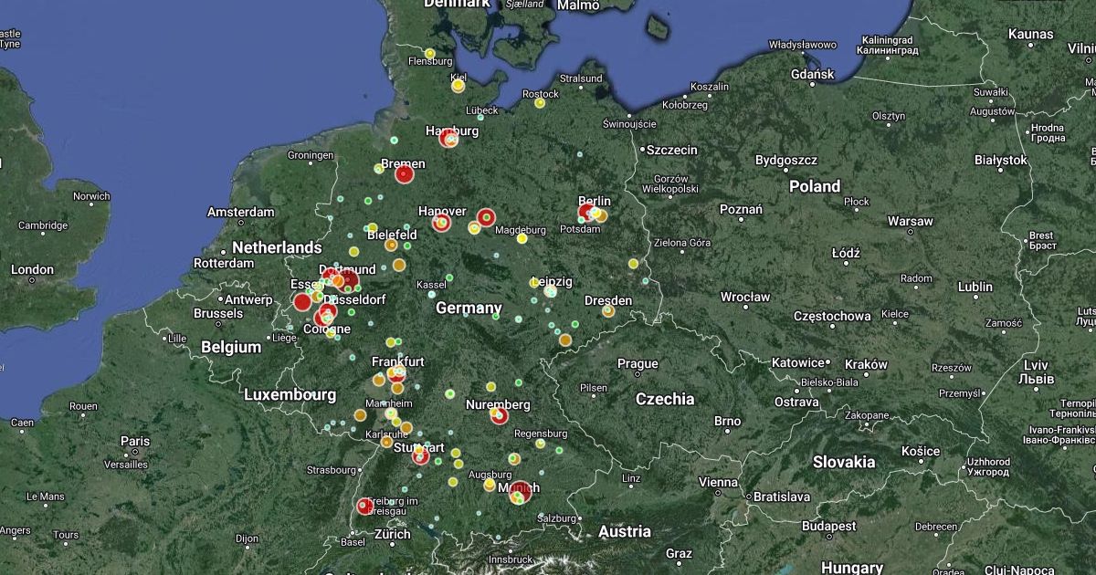Screen dimensions: 1096x575
Task: Select the red circle marker at Bremen
Action: (405, 174)
